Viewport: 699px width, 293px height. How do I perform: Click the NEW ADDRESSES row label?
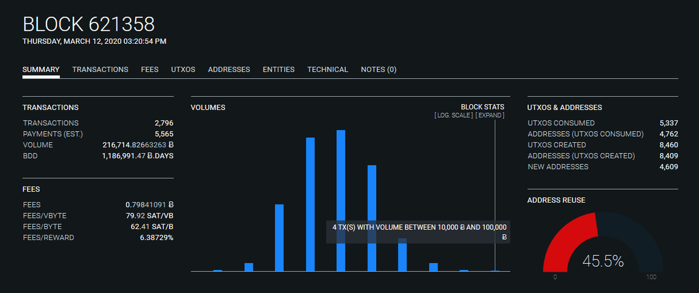point(558,167)
